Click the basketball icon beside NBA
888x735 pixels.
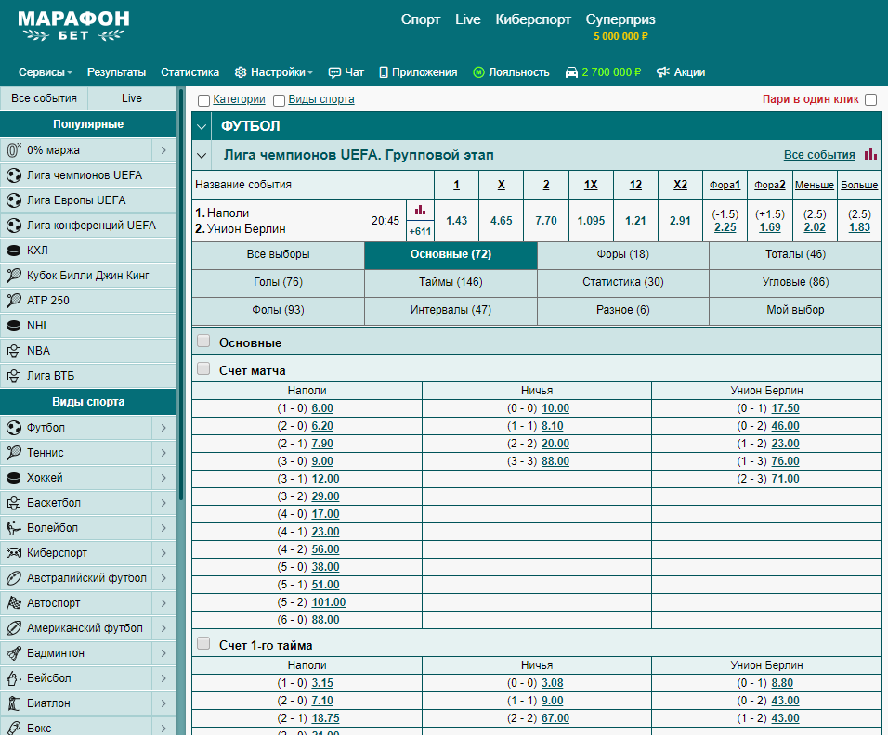[x=14, y=351]
